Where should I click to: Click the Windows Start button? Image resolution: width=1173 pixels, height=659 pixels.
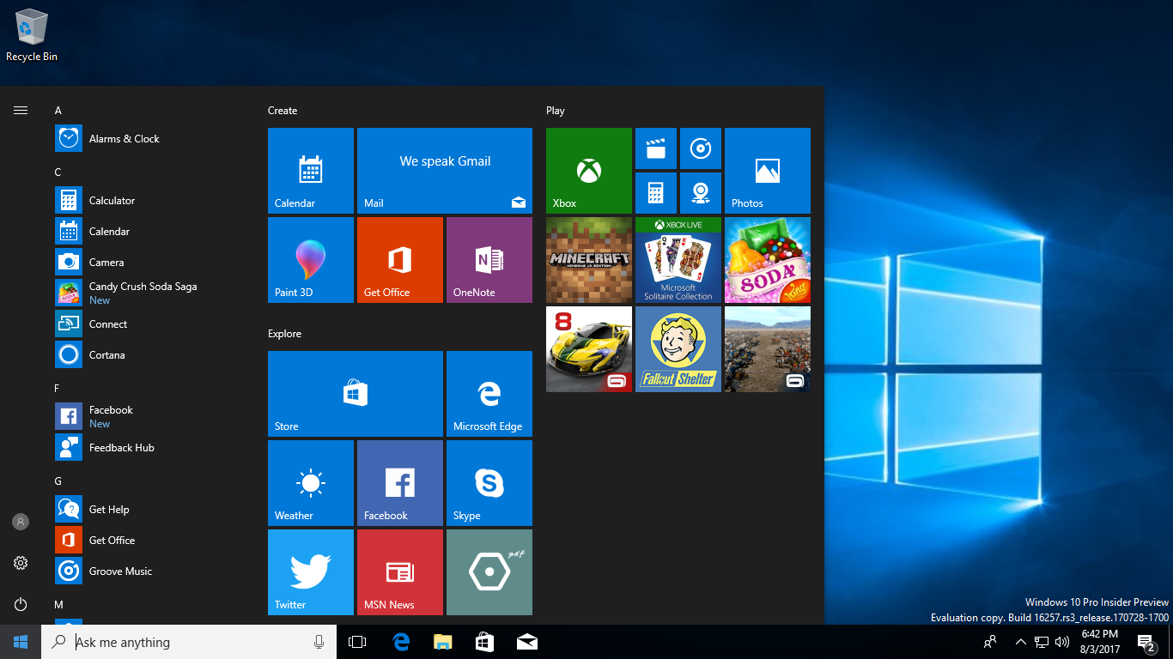point(21,642)
